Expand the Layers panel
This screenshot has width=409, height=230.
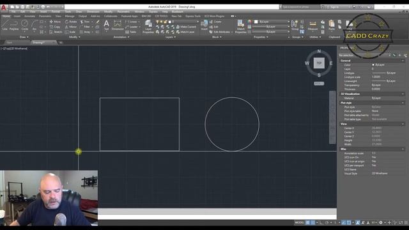[x=171, y=37]
